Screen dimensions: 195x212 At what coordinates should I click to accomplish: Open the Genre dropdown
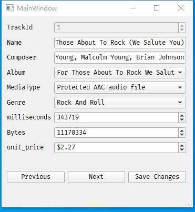click(x=120, y=103)
